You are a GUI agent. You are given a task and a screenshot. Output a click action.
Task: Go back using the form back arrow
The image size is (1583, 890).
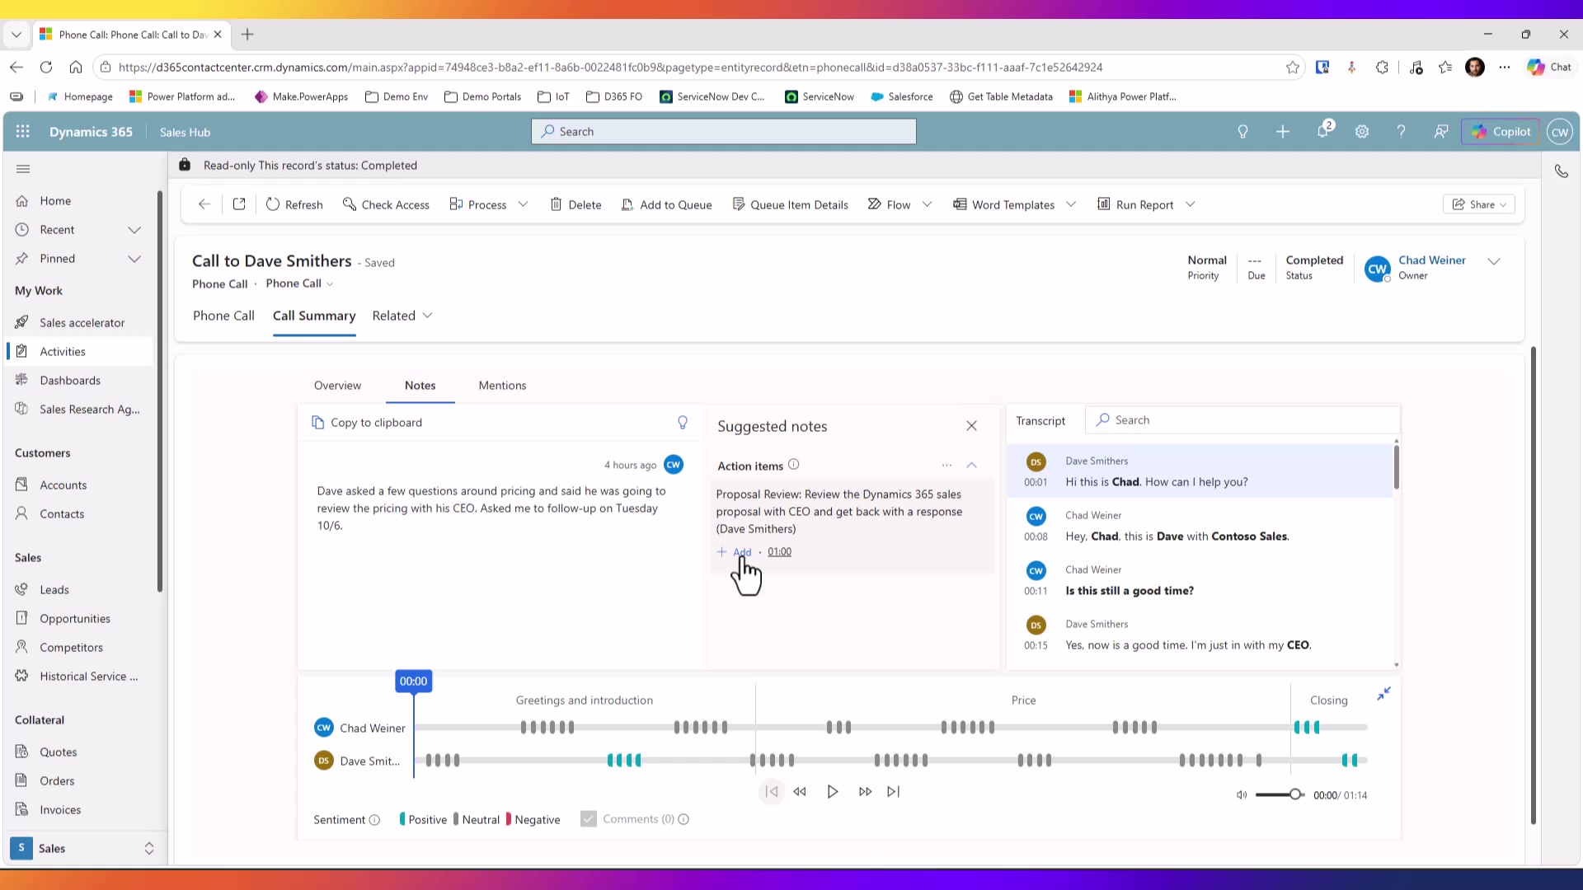tap(204, 204)
